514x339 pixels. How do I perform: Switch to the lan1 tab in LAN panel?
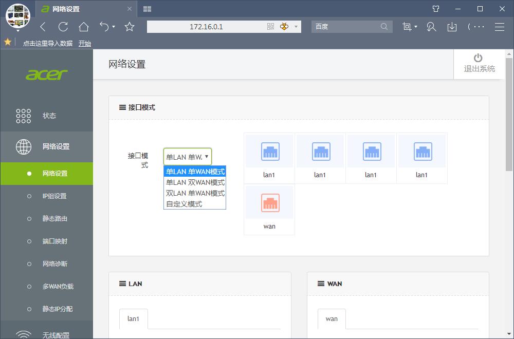133,319
